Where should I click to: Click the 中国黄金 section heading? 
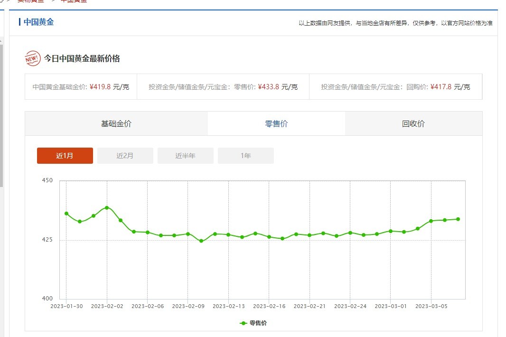point(39,22)
